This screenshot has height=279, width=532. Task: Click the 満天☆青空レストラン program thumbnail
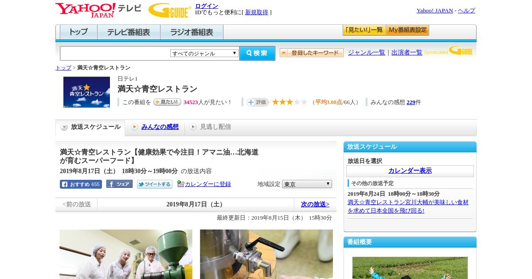coord(86,92)
